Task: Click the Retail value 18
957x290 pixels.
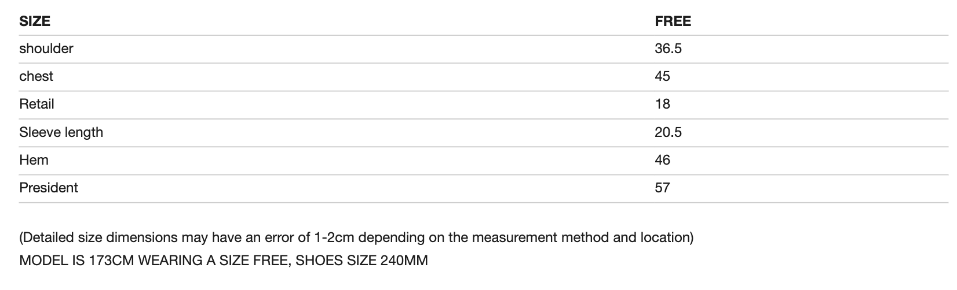Action: [662, 104]
